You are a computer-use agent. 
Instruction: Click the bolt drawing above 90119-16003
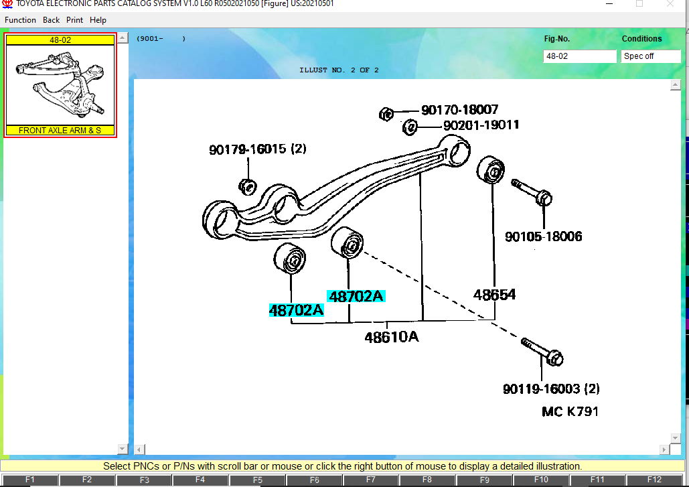tap(542, 352)
